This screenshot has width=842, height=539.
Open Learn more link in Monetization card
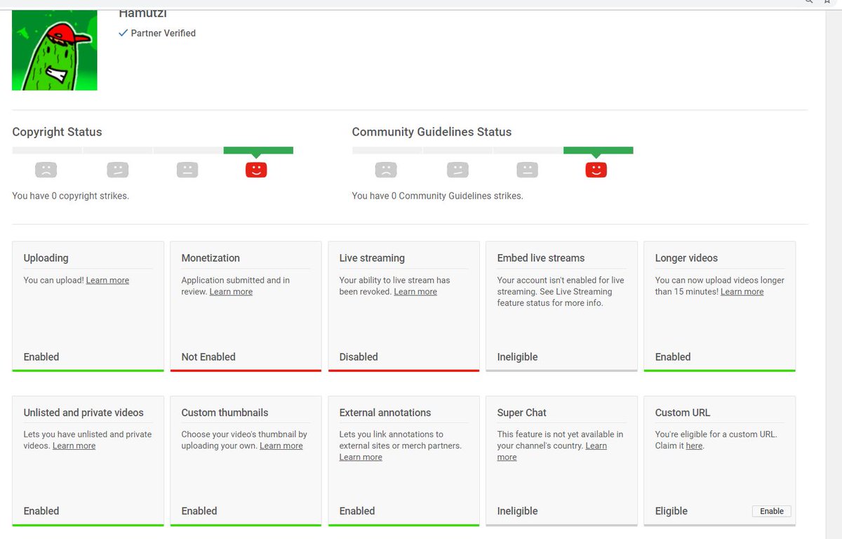(x=231, y=291)
